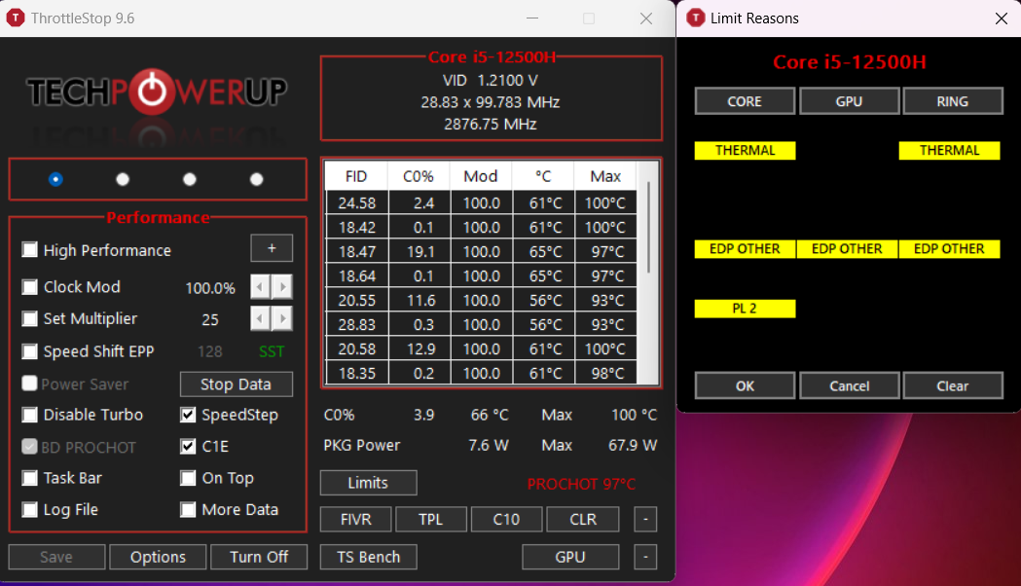Click the green SST indicator

pyautogui.click(x=272, y=351)
